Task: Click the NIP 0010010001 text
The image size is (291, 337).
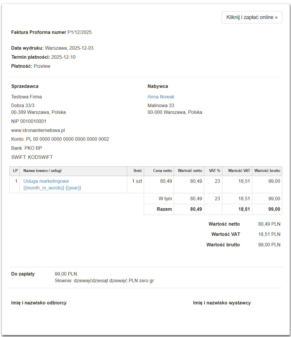Action: point(29,121)
